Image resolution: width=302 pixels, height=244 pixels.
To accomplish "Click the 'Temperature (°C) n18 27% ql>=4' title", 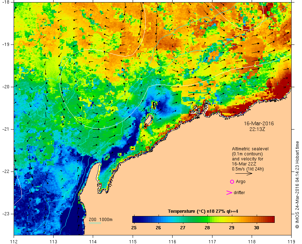I will 203,211.
